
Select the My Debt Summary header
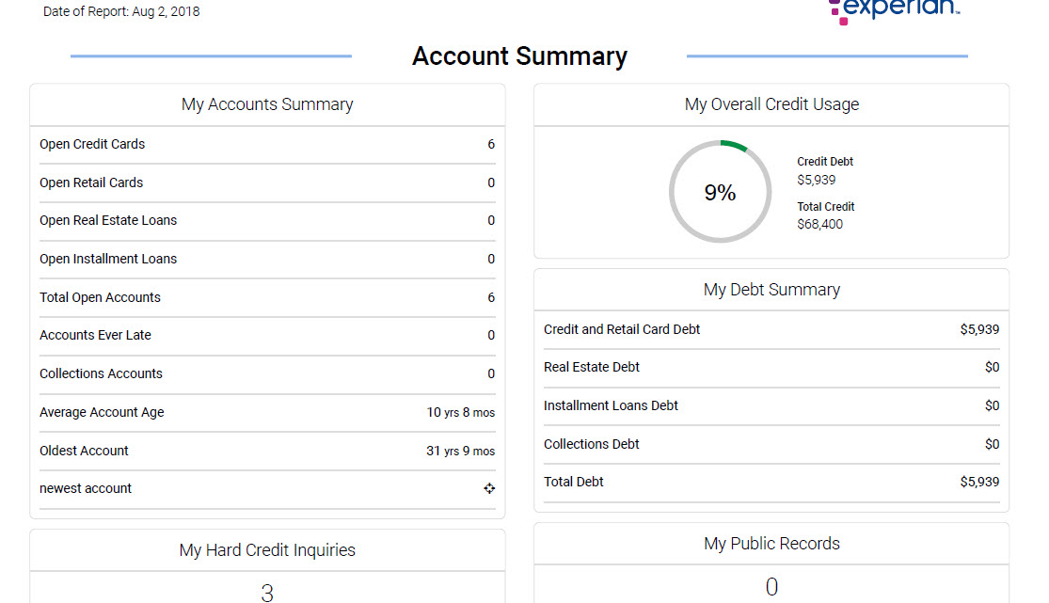pos(771,289)
